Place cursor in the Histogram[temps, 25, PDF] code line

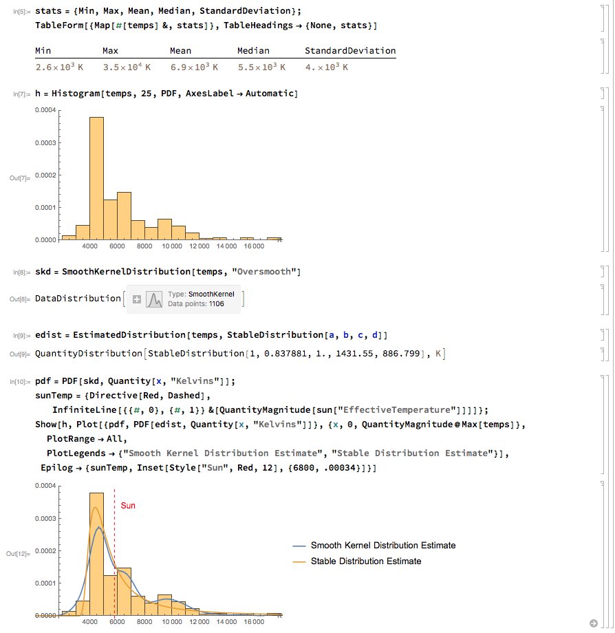pyautogui.click(x=166, y=94)
